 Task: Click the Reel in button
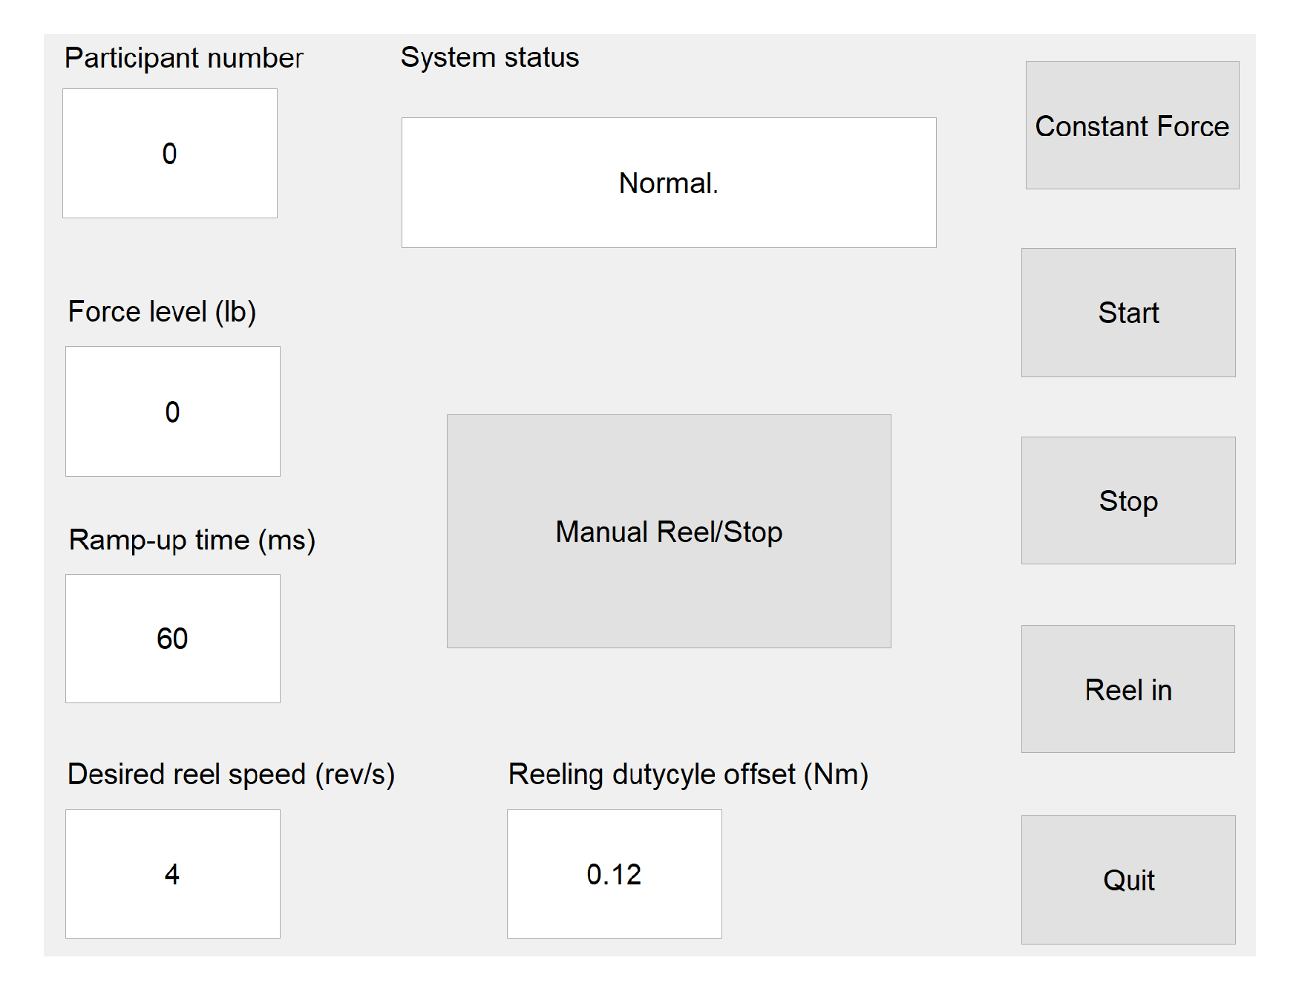1128,689
